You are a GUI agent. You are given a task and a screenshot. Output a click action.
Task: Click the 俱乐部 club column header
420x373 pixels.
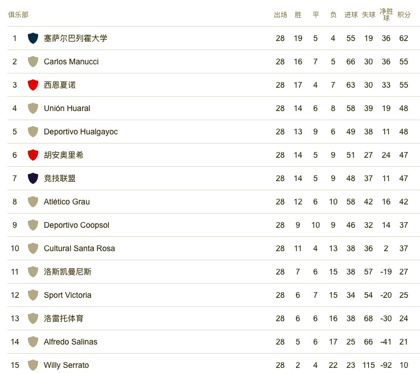point(18,15)
